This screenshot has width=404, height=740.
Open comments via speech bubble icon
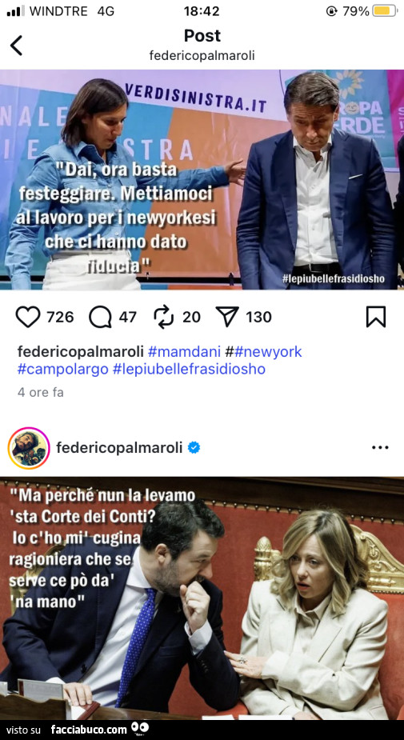pyautogui.click(x=100, y=317)
